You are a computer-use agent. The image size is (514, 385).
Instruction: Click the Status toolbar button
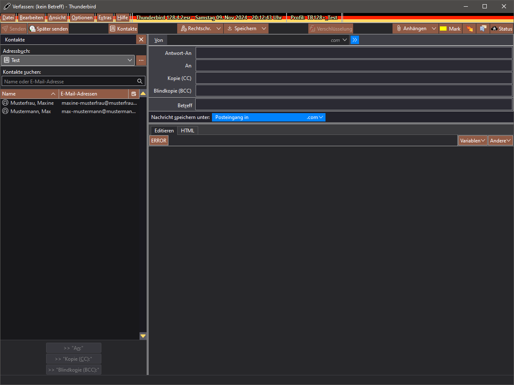click(x=502, y=29)
